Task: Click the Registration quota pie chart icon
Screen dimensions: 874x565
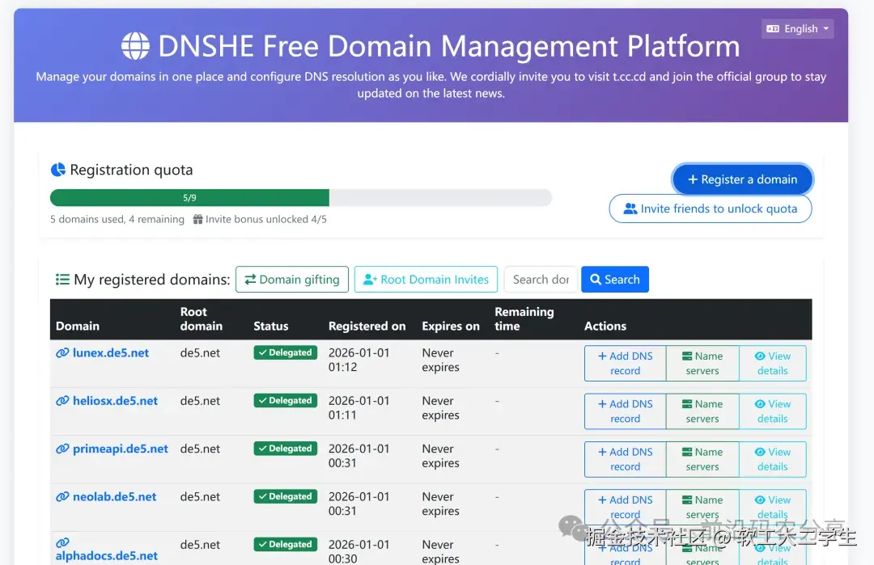Action: [x=58, y=169]
